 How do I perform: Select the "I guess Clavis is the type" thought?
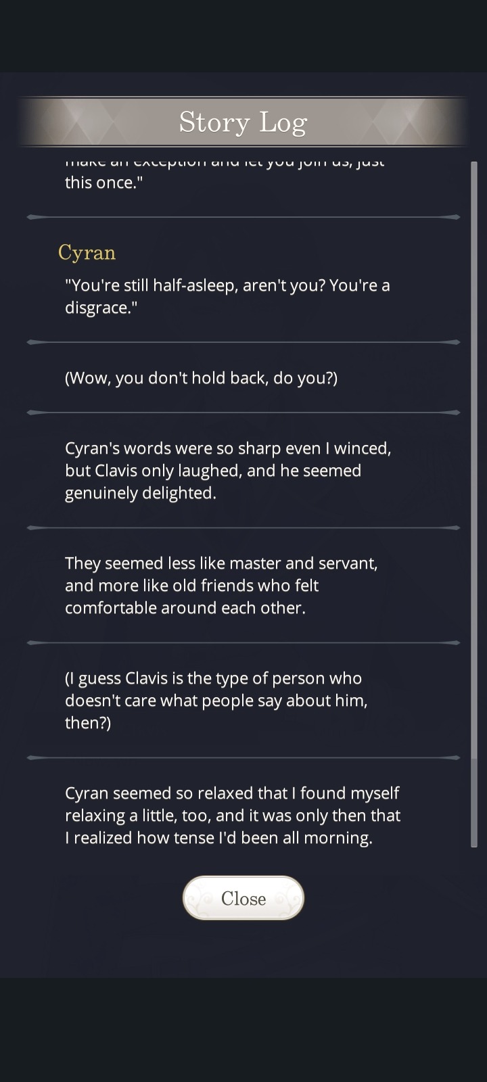[x=216, y=700]
